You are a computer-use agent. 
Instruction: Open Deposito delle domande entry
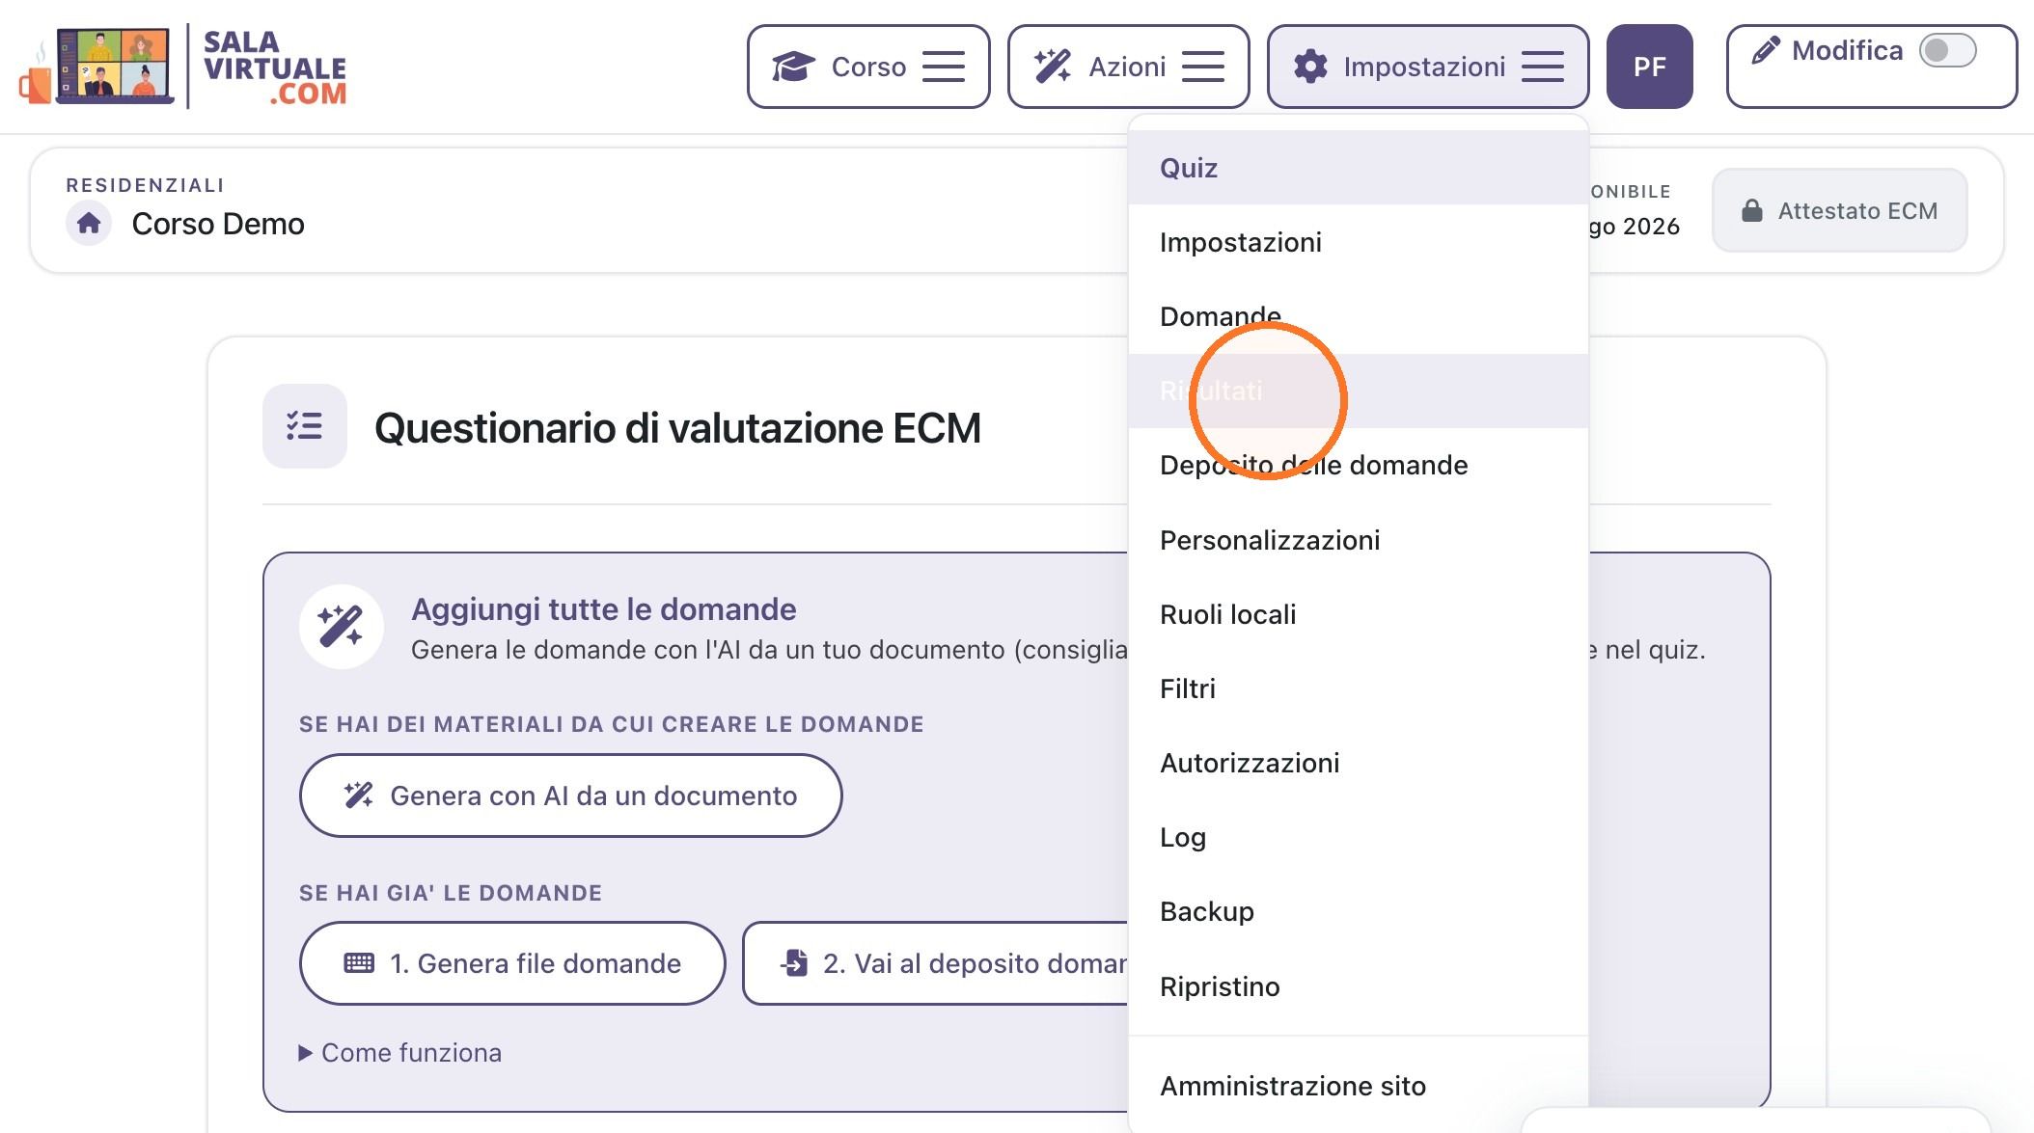point(1358,465)
